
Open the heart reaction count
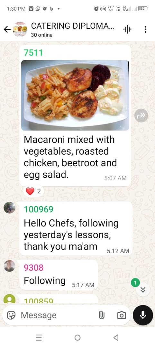tap(33, 191)
